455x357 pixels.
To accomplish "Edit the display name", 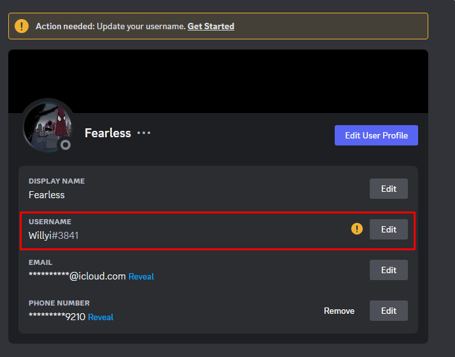I will [388, 189].
